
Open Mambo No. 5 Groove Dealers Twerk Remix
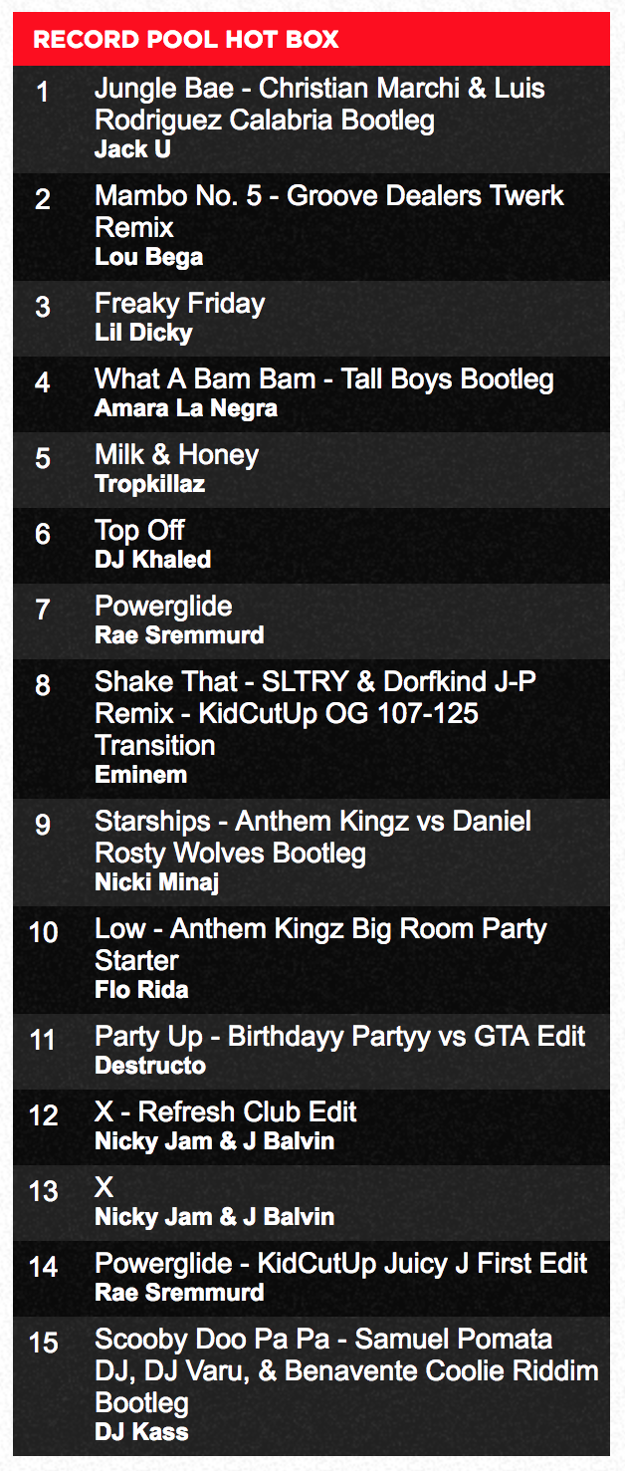coord(329,212)
